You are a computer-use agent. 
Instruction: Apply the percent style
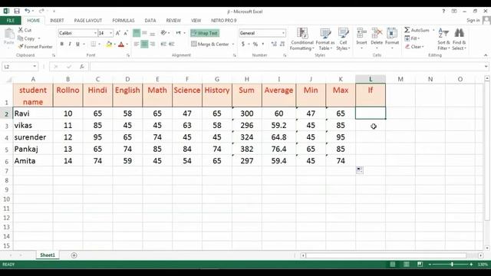255,44
